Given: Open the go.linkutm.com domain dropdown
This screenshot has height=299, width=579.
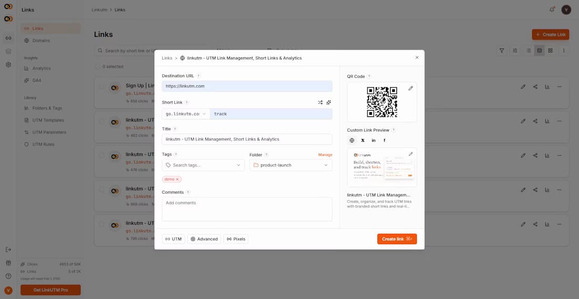Looking at the screenshot, I should point(186,114).
